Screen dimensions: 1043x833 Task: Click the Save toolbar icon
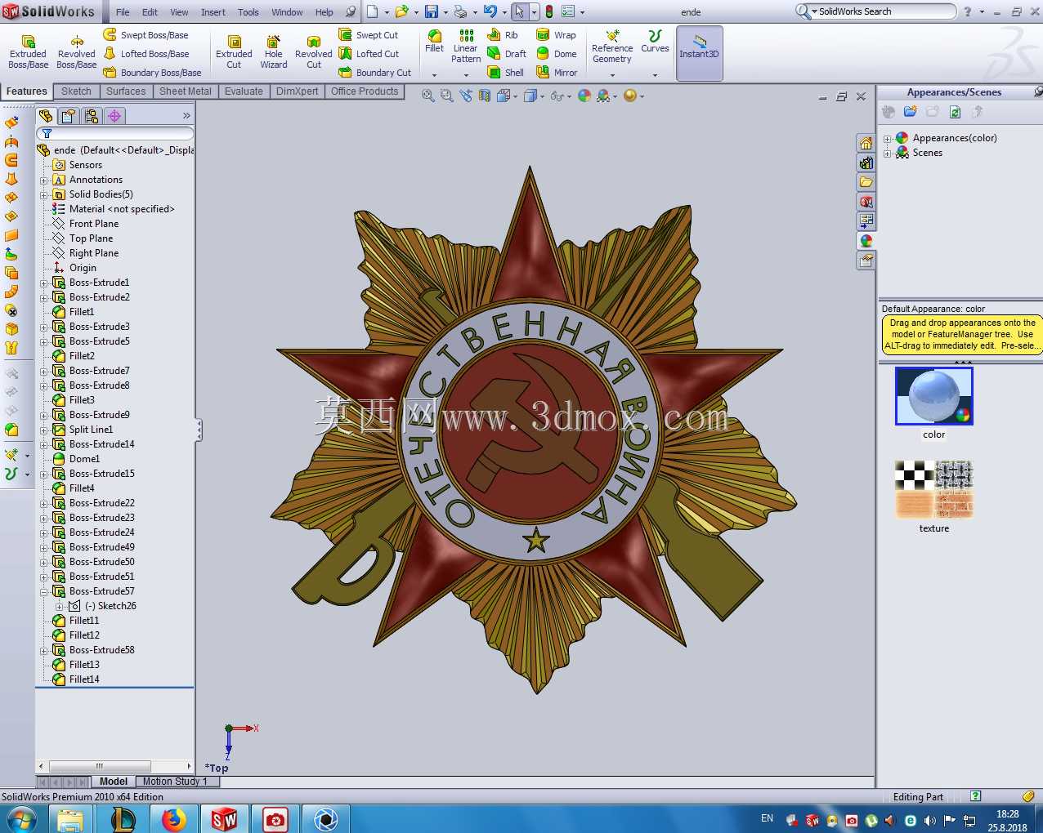point(432,11)
